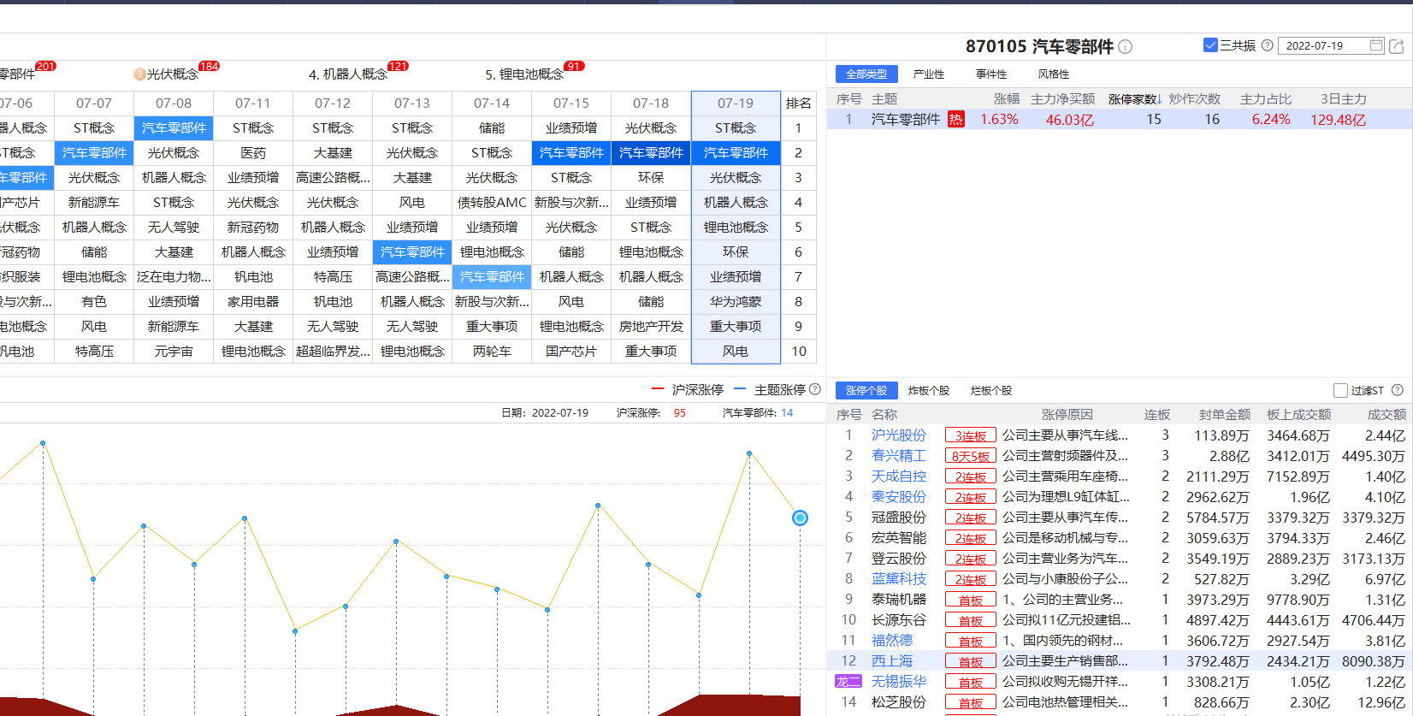Click the info icon beside 870105 汽车零部件 title

pos(1126,47)
